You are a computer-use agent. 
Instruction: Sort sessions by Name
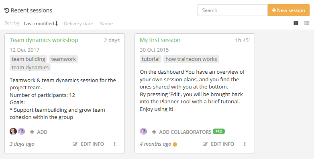coord(106,24)
